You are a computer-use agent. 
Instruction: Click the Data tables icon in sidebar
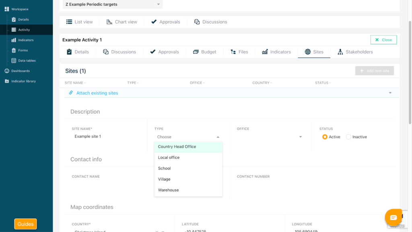tap(14, 61)
